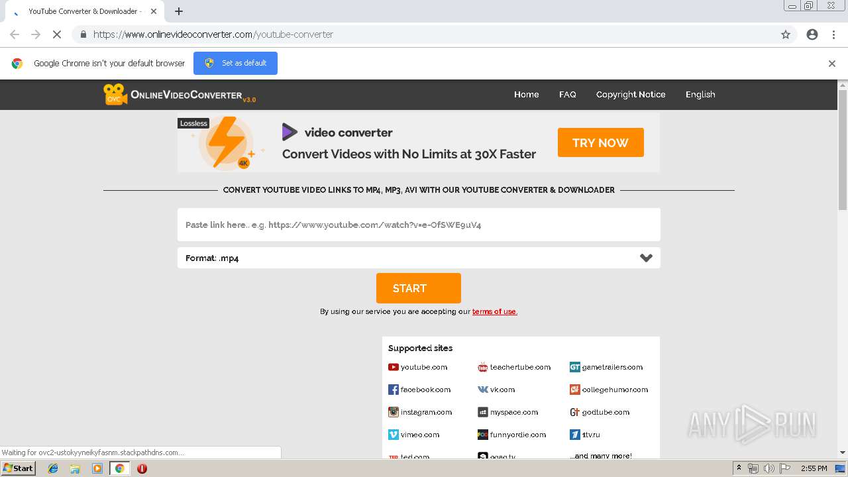Viewport: 848px width, 477px height.
Task: Open facebook.com supported site icon
Action: (x=394, y=390)
